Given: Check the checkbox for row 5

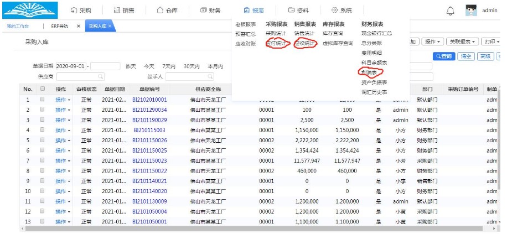Looking at the screenshot, I should (42, 141).
